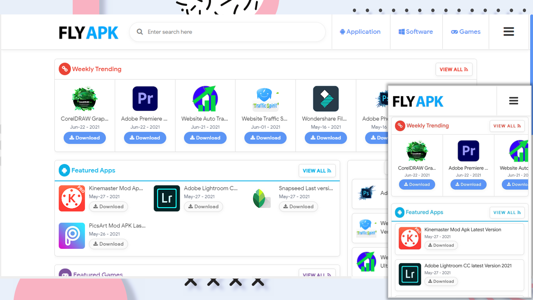Click the Adobe Premiere icon in mobile preview
533x300 pixels.
469,151
